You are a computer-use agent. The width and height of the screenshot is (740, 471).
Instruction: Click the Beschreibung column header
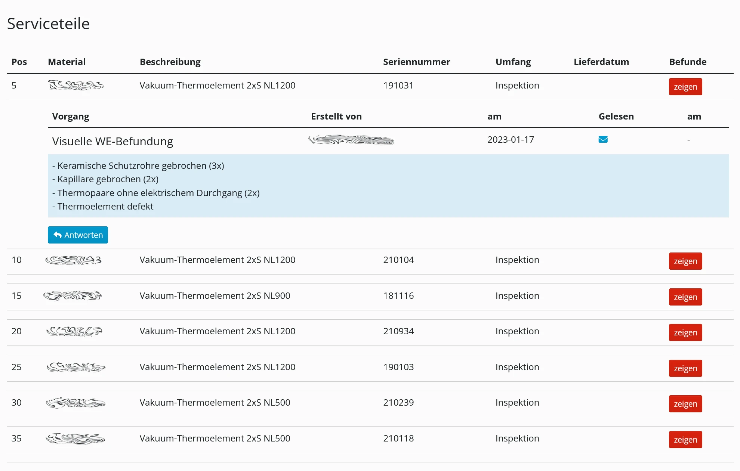coord(170,62)
